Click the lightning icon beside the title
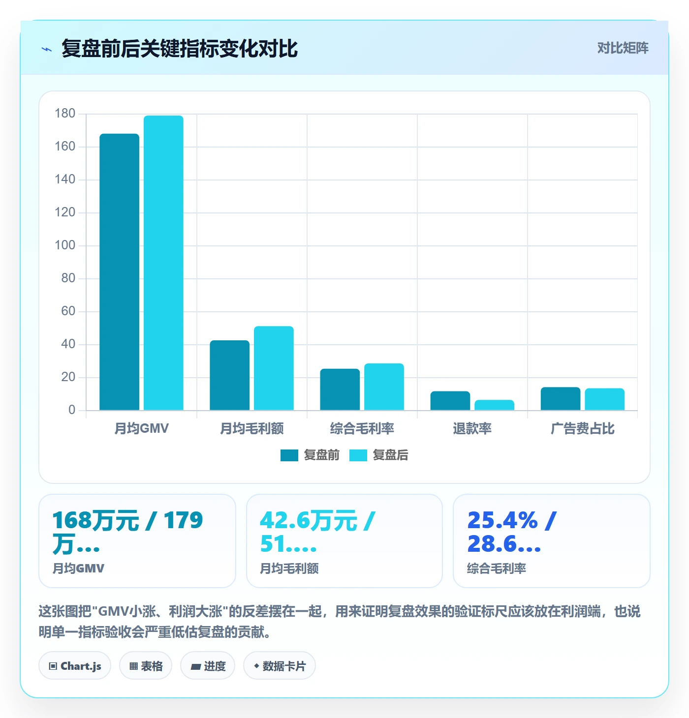This screenshot has height=718, width=689. (47, 49)
